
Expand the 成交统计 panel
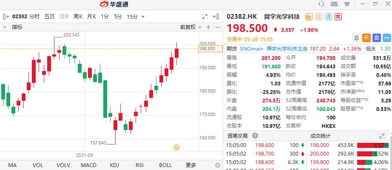(x=381, y=136)
